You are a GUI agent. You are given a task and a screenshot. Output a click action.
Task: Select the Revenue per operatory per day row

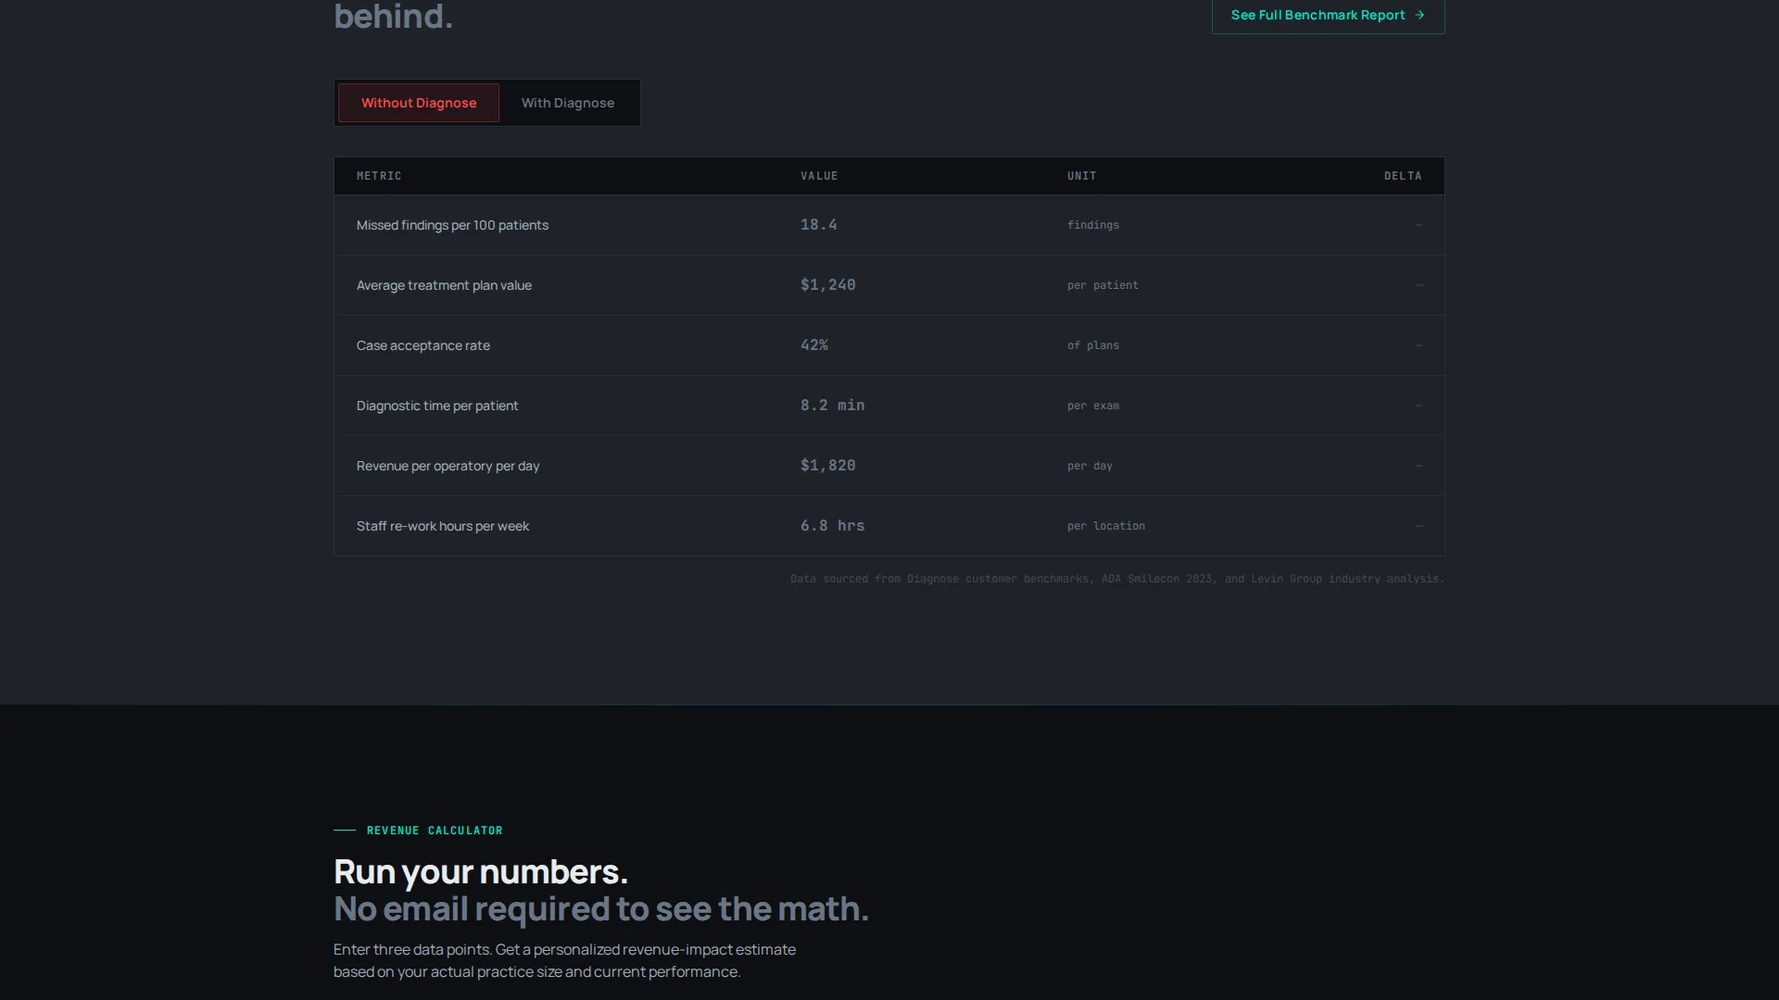pyautogui.click(x=889, y=466)
